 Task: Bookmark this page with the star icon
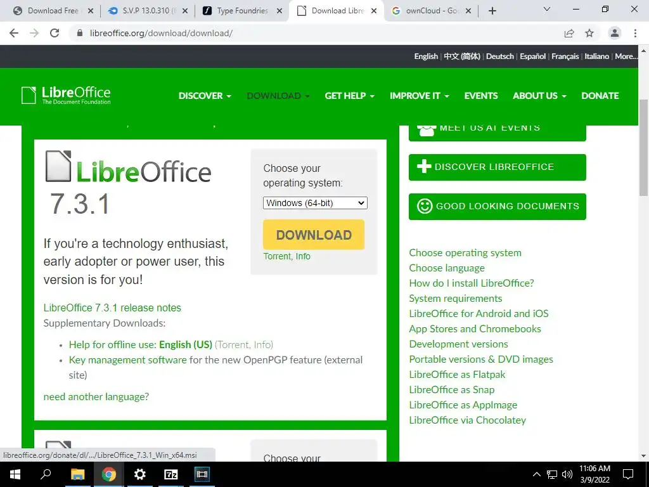pos(589,33)
